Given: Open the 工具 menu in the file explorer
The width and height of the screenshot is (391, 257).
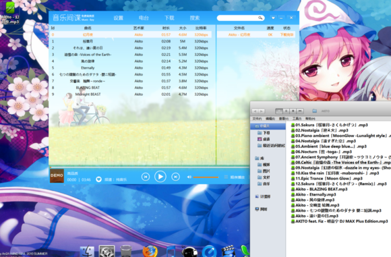Looking at the screenshot, I should tap(297, 119).
